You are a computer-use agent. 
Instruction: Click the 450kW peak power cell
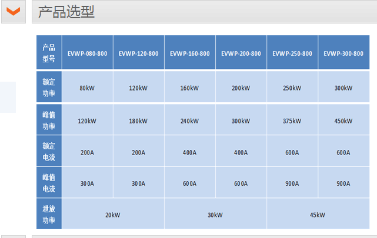[343, 121]
